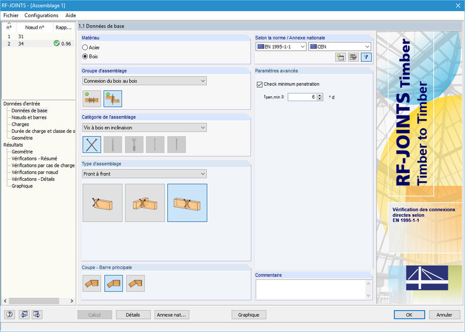Select Géométrie under Résultats
Screen dimensions: 465x332
click(x=22, y=151)
